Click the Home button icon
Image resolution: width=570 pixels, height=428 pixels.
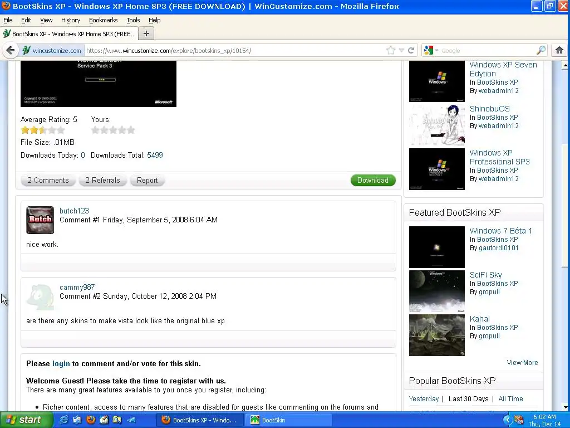point(559,50)
